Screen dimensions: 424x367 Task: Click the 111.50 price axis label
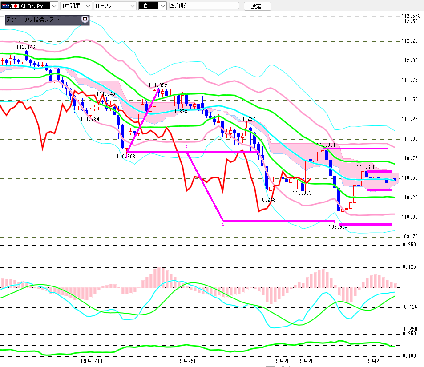[410, 100]
